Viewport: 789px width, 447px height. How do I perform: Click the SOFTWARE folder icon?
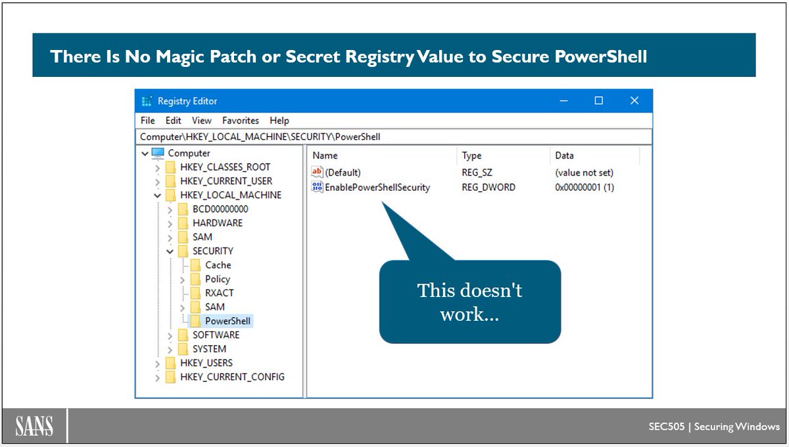183,335
